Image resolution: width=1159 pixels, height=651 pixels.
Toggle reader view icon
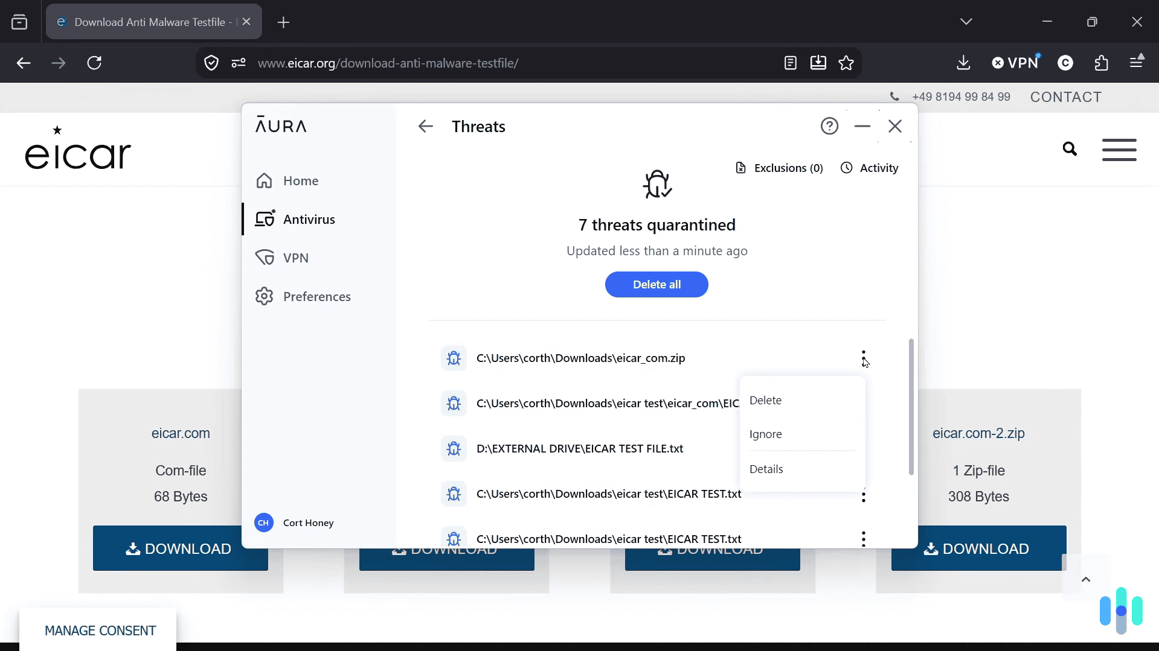tap(790, 63)
